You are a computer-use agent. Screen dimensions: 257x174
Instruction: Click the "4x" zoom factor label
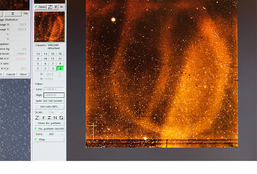pos(61,7)
